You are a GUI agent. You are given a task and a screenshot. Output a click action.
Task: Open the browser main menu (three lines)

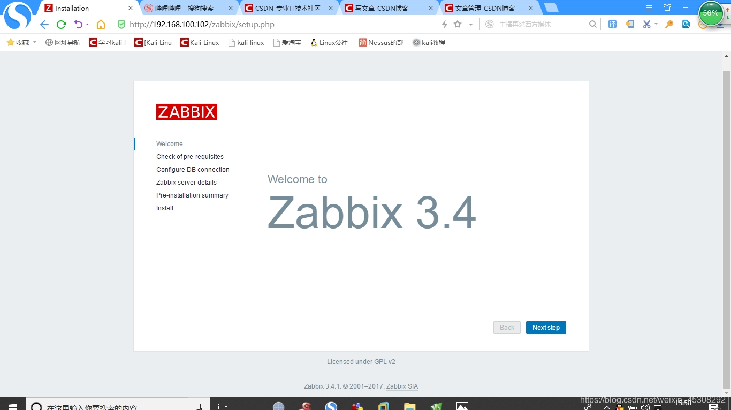pyautogui.click(x=649, y=8)
